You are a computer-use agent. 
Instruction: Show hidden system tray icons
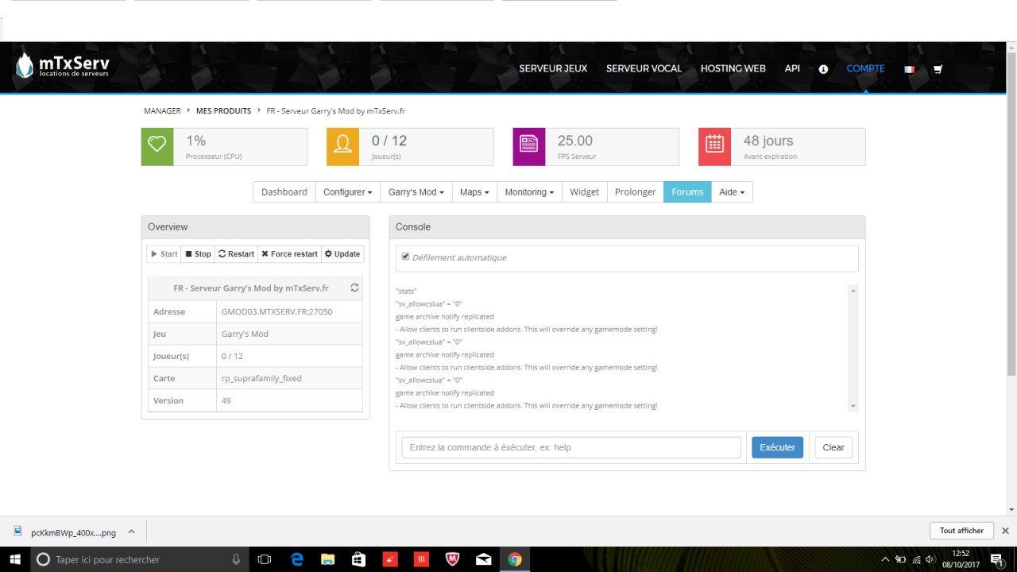coord(885,559)
